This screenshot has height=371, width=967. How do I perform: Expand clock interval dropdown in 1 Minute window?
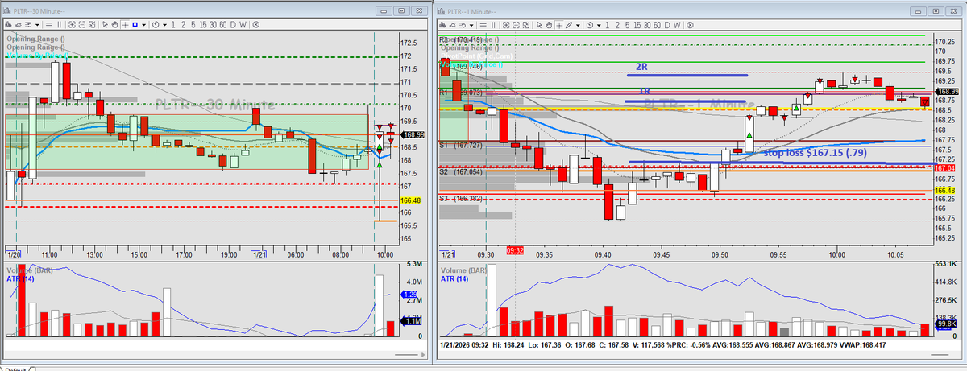tap(599, 25)
